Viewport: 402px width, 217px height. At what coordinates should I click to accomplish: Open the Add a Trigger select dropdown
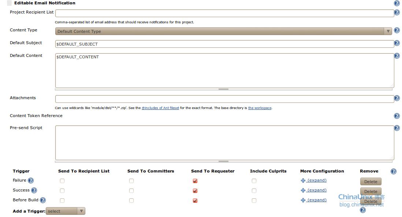click(66, 211)
